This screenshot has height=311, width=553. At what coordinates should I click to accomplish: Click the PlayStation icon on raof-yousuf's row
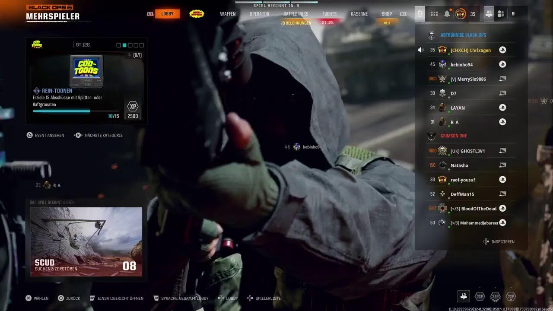(x=502, y=179)
